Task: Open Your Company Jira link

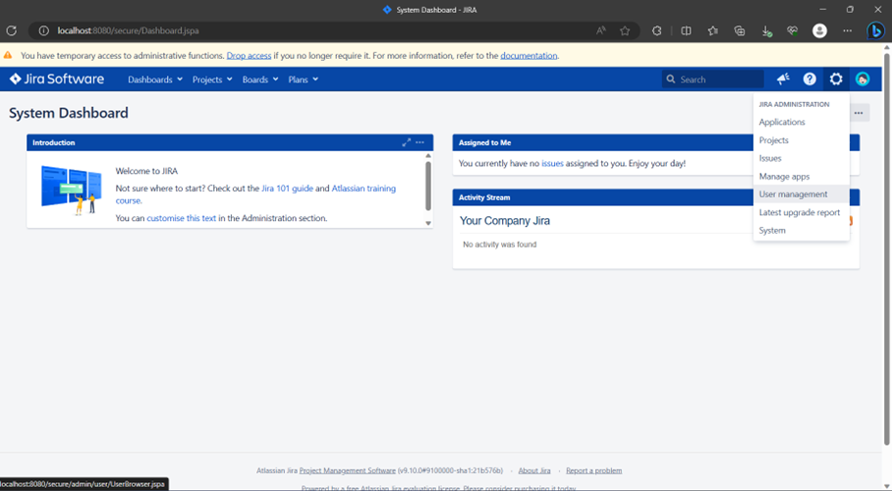Action: 505,221
